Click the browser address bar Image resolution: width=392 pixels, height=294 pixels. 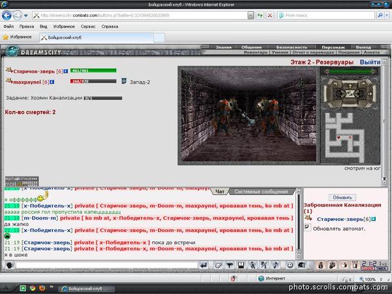pos(140,16)
